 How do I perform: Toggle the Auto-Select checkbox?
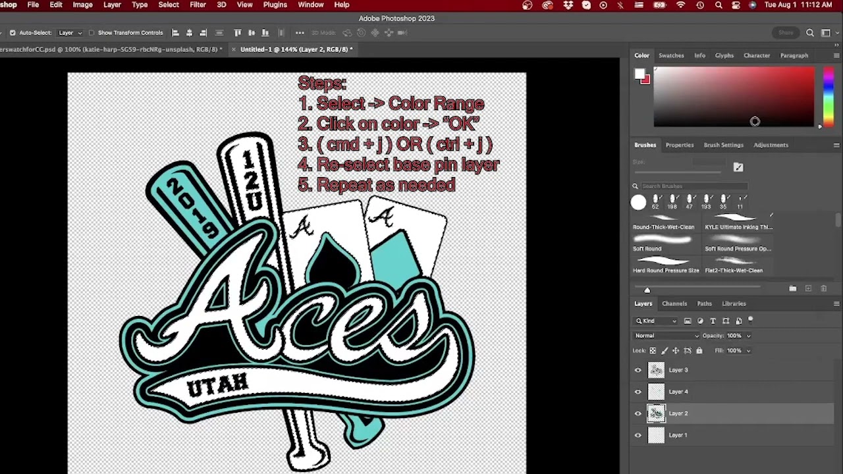[13, 32]
